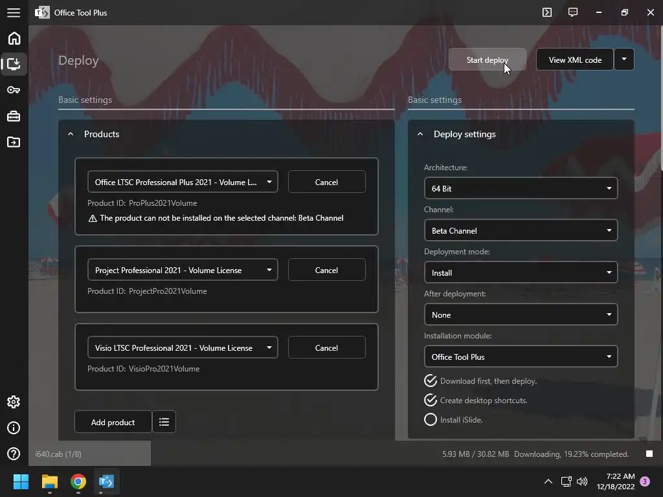Cancel the Project Professional 2021 product
The image size is (663, 497).
[326, 270]
